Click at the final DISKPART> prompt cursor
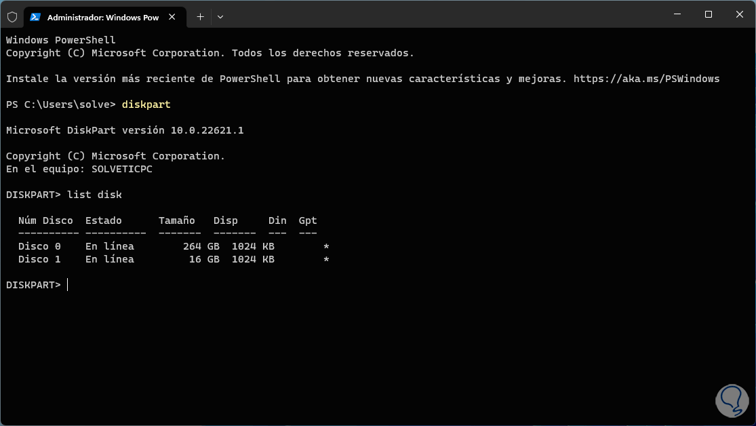The height and width of the screenshot is (426, 756). point(68,285)
